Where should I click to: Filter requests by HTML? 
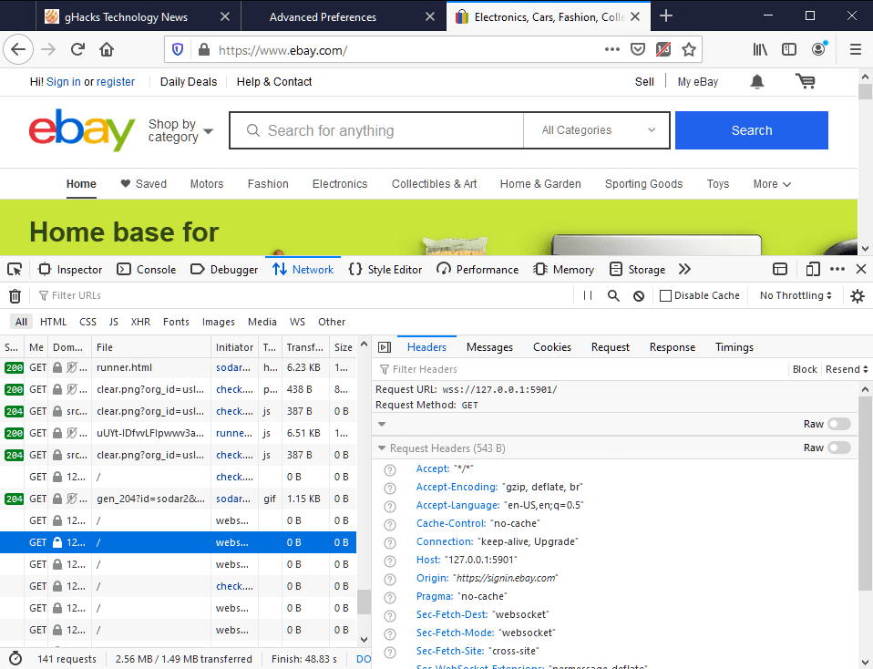pyautogui.click(x=53, y=322)
